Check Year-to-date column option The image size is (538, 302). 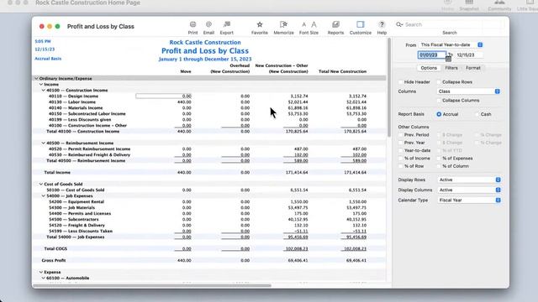(400, 151)
